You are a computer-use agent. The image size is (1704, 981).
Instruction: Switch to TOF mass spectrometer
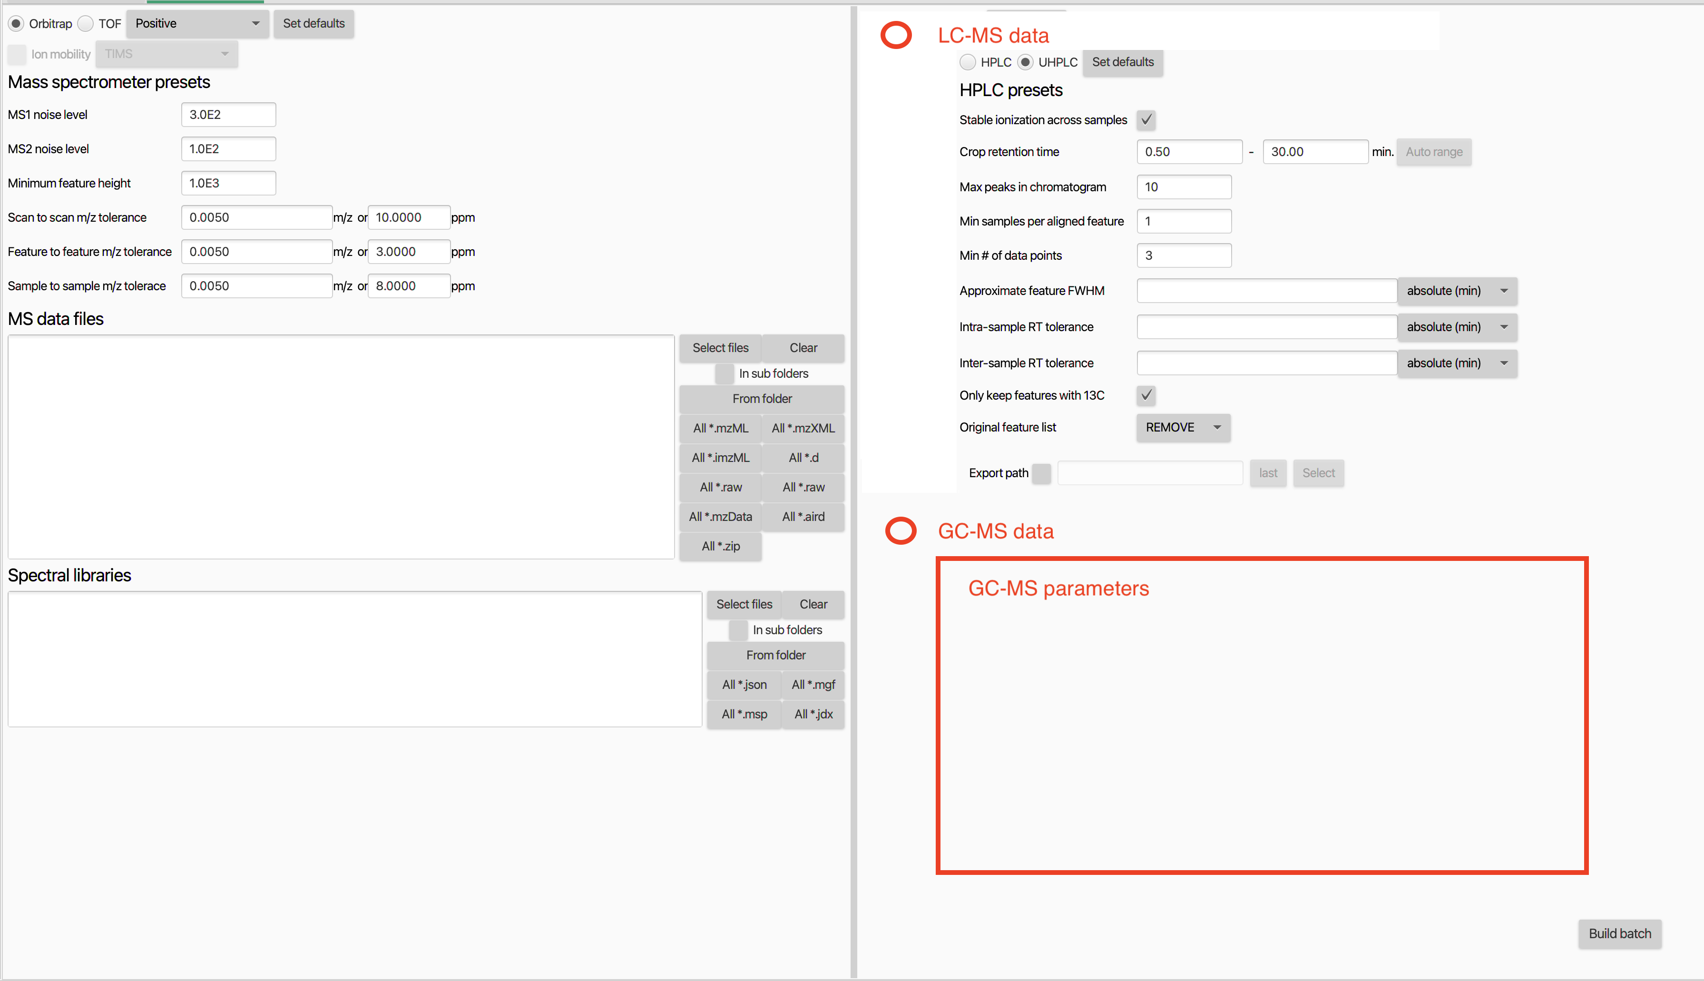(x=86, y=23)
